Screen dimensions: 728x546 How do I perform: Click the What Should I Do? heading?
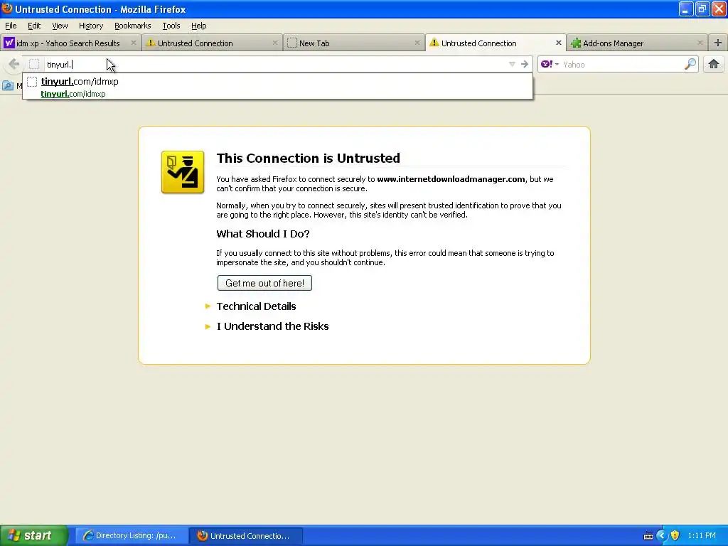263,233
